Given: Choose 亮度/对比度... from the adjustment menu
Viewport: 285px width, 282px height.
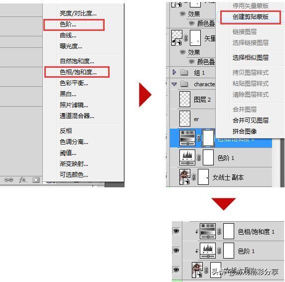Looking at the screenshot, I should (78, 13).
